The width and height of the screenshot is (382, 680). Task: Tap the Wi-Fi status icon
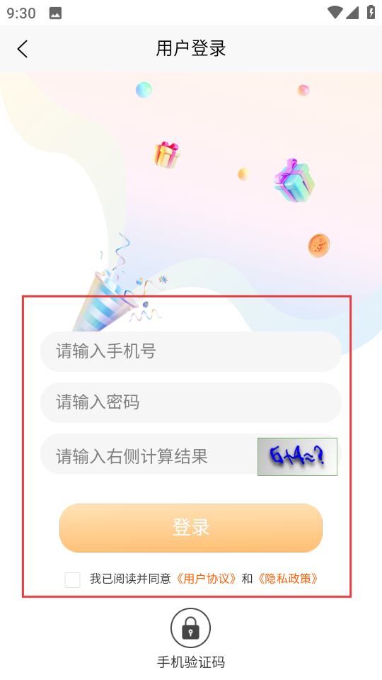[335, 12]
